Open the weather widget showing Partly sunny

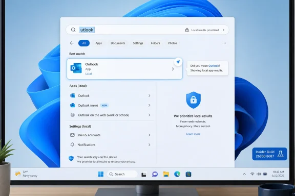pyautogui.click(x=26, y=174)
